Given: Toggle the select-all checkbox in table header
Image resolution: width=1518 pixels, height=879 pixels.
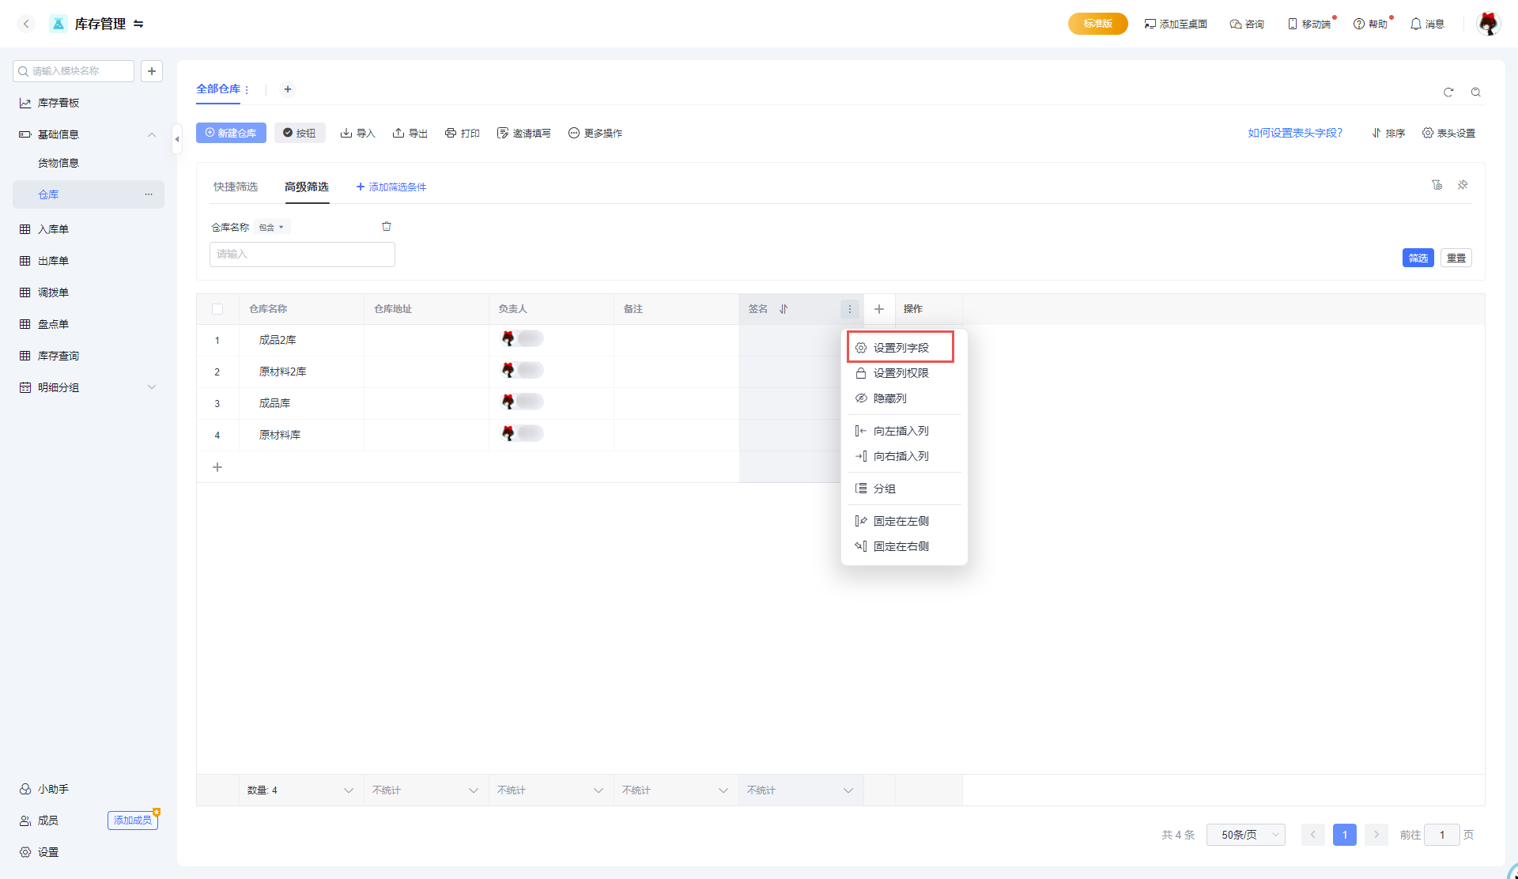Looking at the screenshot, I should [x=217, y=309].
